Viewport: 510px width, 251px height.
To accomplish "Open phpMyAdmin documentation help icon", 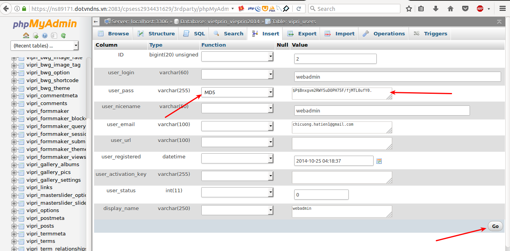I will click(x=45, y=35).
